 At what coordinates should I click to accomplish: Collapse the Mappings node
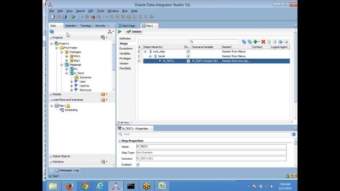coord(62,65)
